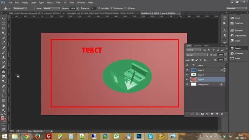Screen dimensions: 249x140
Task: Select the Path Selection tool
Action: click(x=4, y=96)
